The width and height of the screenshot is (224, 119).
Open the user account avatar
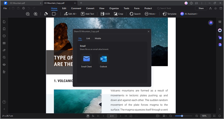tap(186, 3)
